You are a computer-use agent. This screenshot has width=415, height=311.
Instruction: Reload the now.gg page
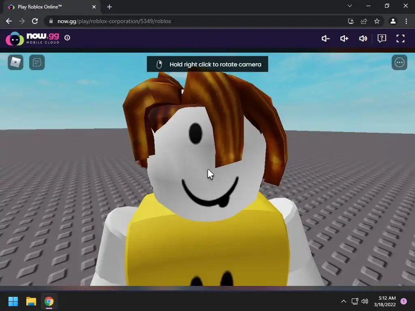[x=35, y=21]
